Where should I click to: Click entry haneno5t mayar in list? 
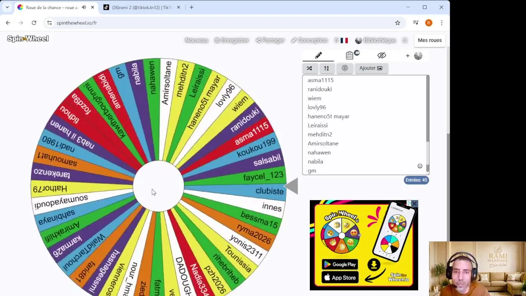pos(328,116)
